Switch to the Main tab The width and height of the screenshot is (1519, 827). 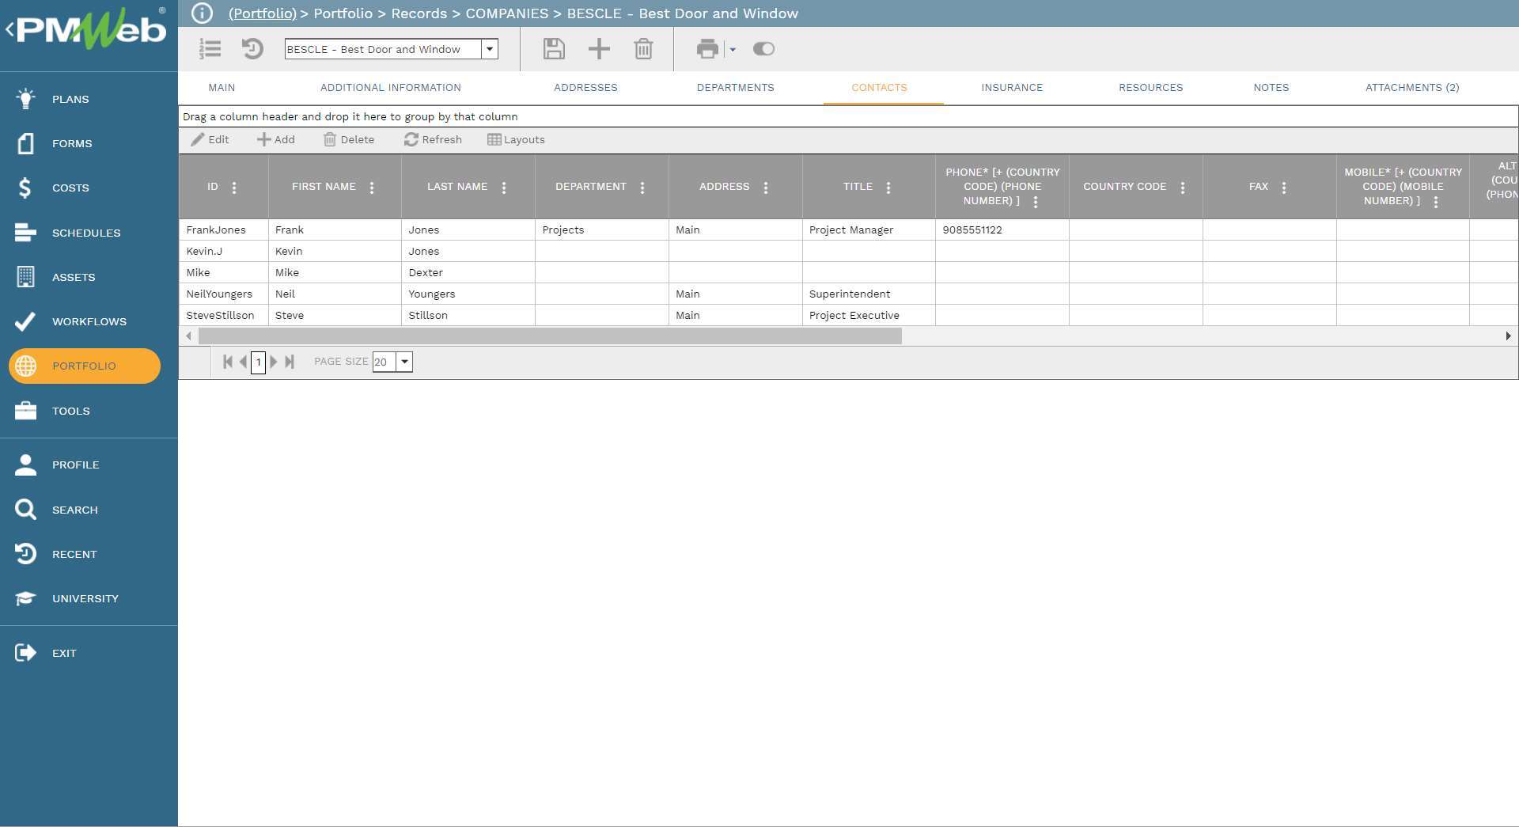(x=222, y=88)
